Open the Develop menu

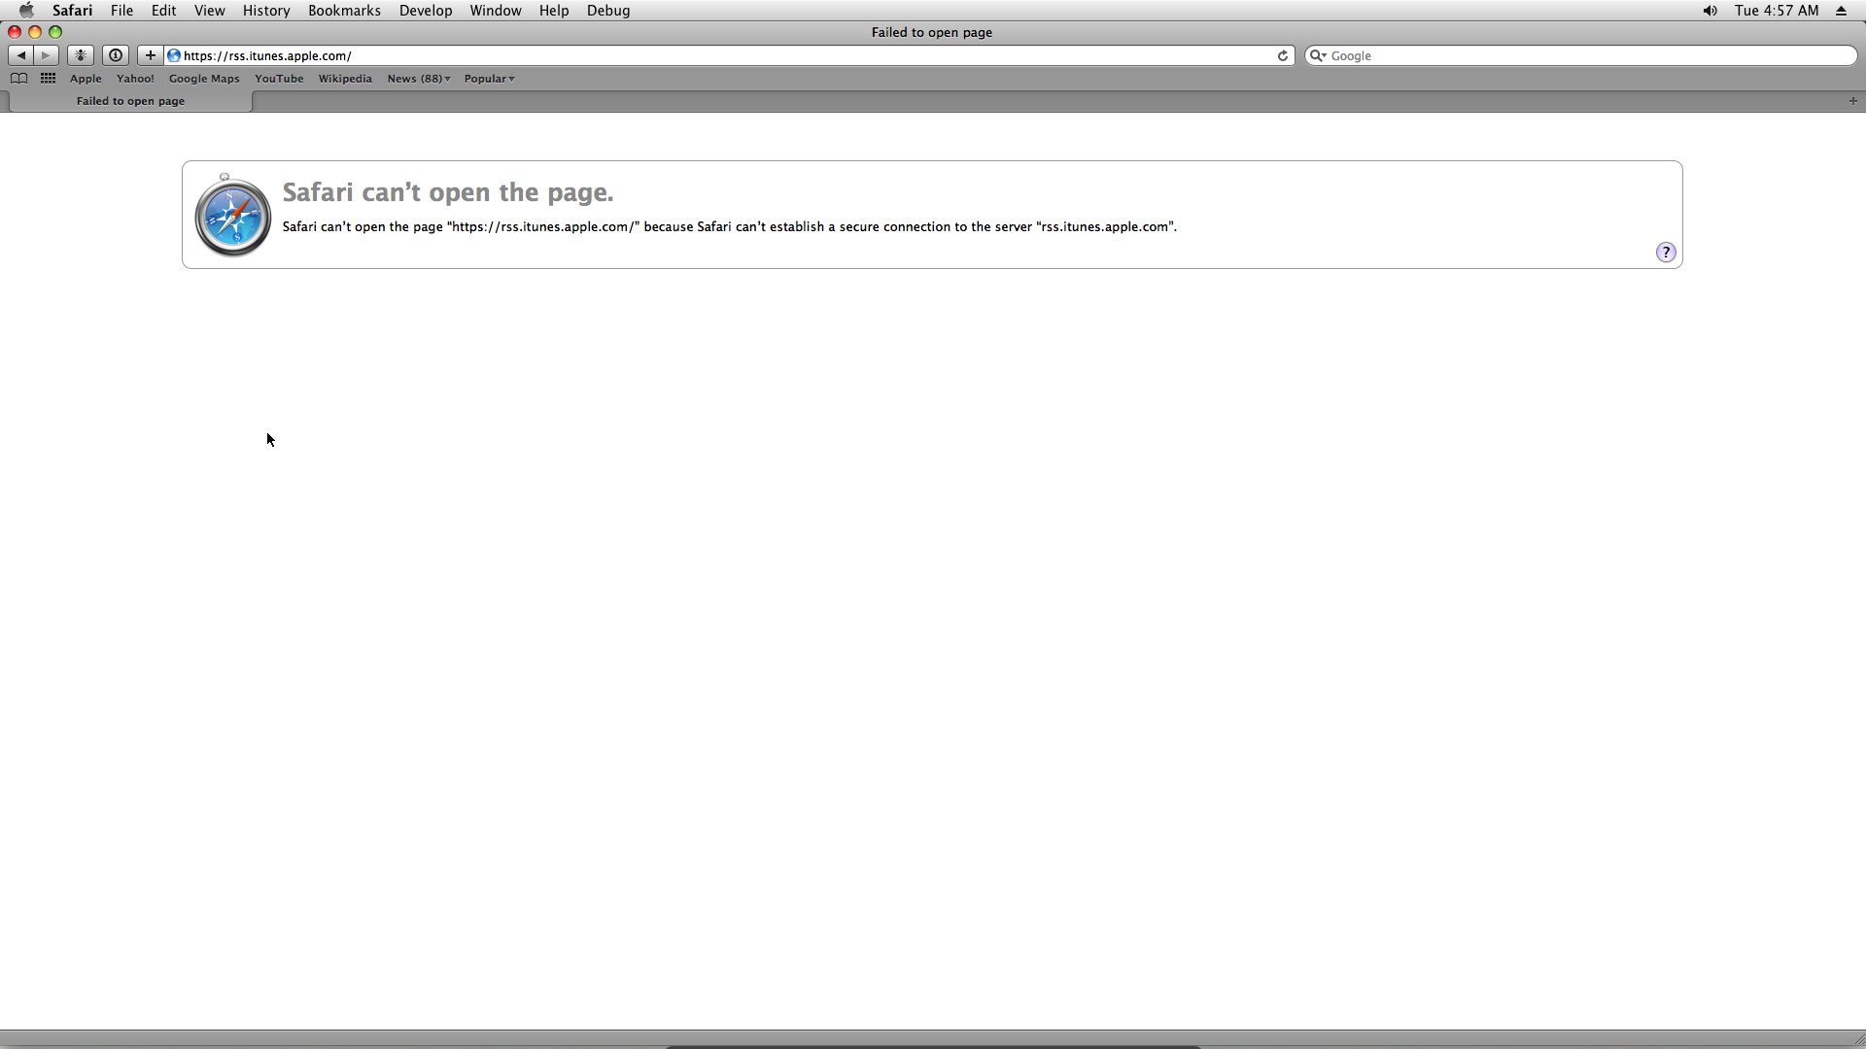coord(426,11)
